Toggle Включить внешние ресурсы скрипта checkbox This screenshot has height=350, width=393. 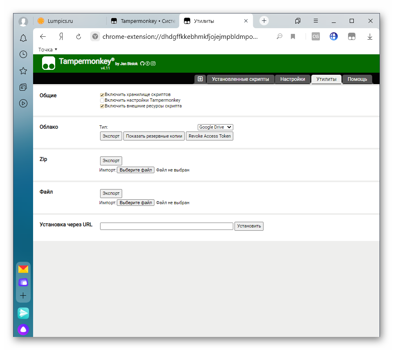pos(102,106)
